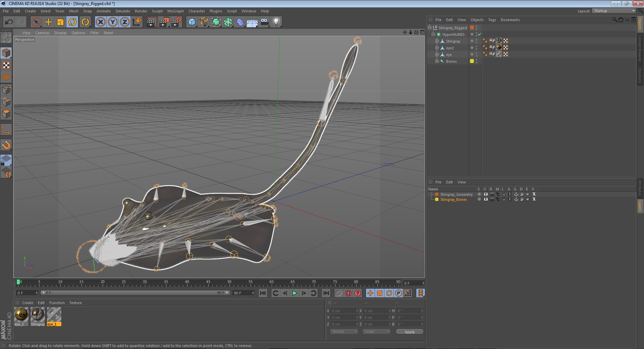
Task: Click the Stingray_Rigged orange layer swatch
Action: click(472, 27)
